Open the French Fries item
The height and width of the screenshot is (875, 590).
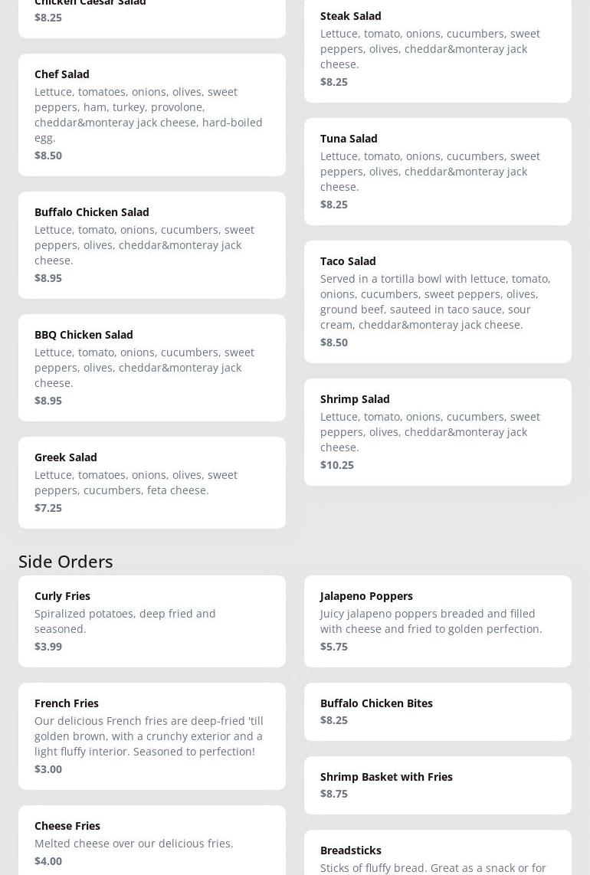click(152, 736)
